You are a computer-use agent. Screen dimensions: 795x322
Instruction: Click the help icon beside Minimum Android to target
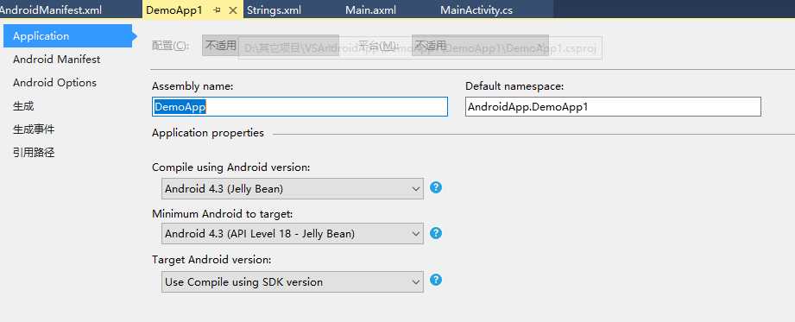(436, 233)
